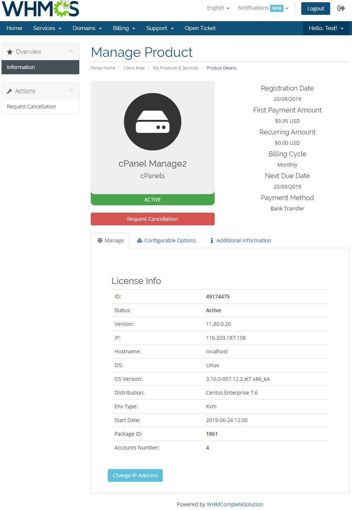Click the license Status value Active

pos(213,310)
